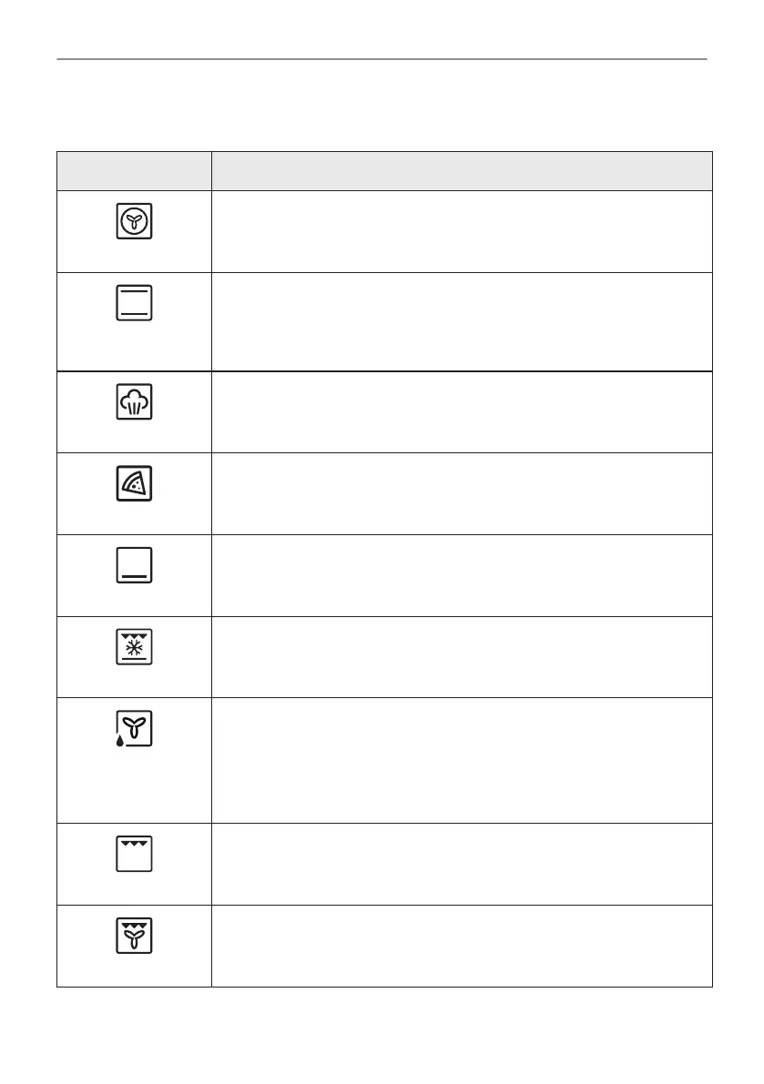Click the empty cell beside the Conventional heat icon

point(462,321)
